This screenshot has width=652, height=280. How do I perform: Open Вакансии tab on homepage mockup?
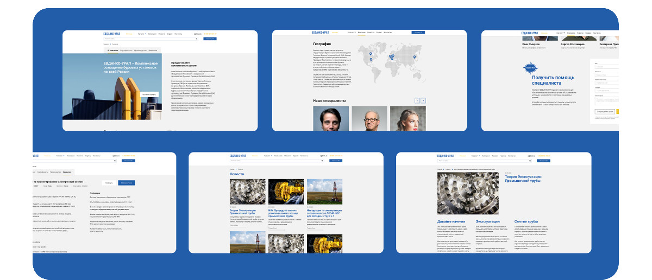[153, 50]
